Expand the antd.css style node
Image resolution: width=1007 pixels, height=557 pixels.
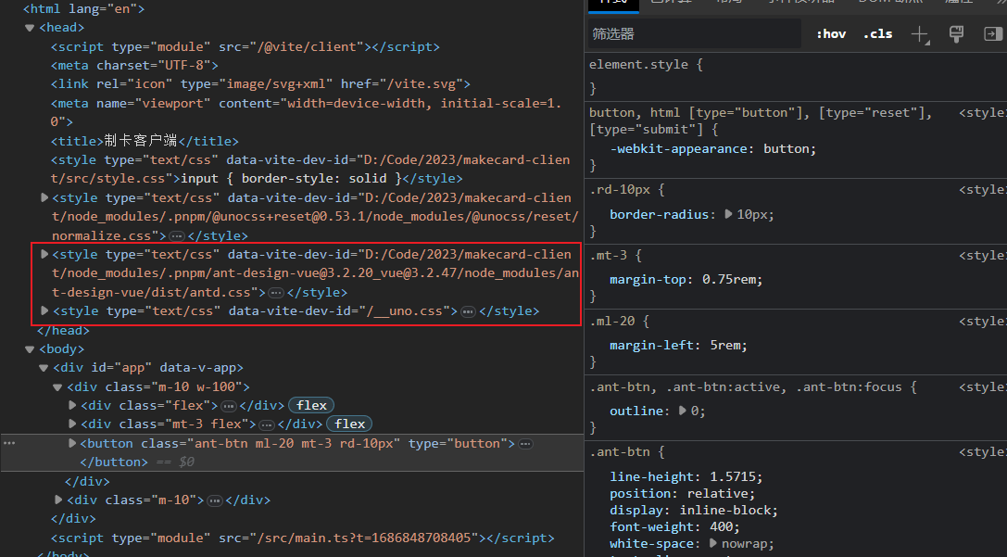44,255
